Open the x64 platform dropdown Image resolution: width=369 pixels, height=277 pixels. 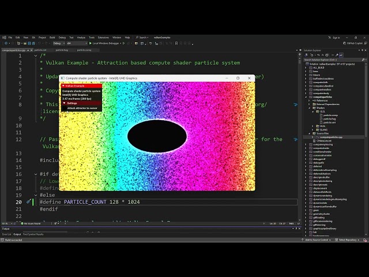[77, 43]
